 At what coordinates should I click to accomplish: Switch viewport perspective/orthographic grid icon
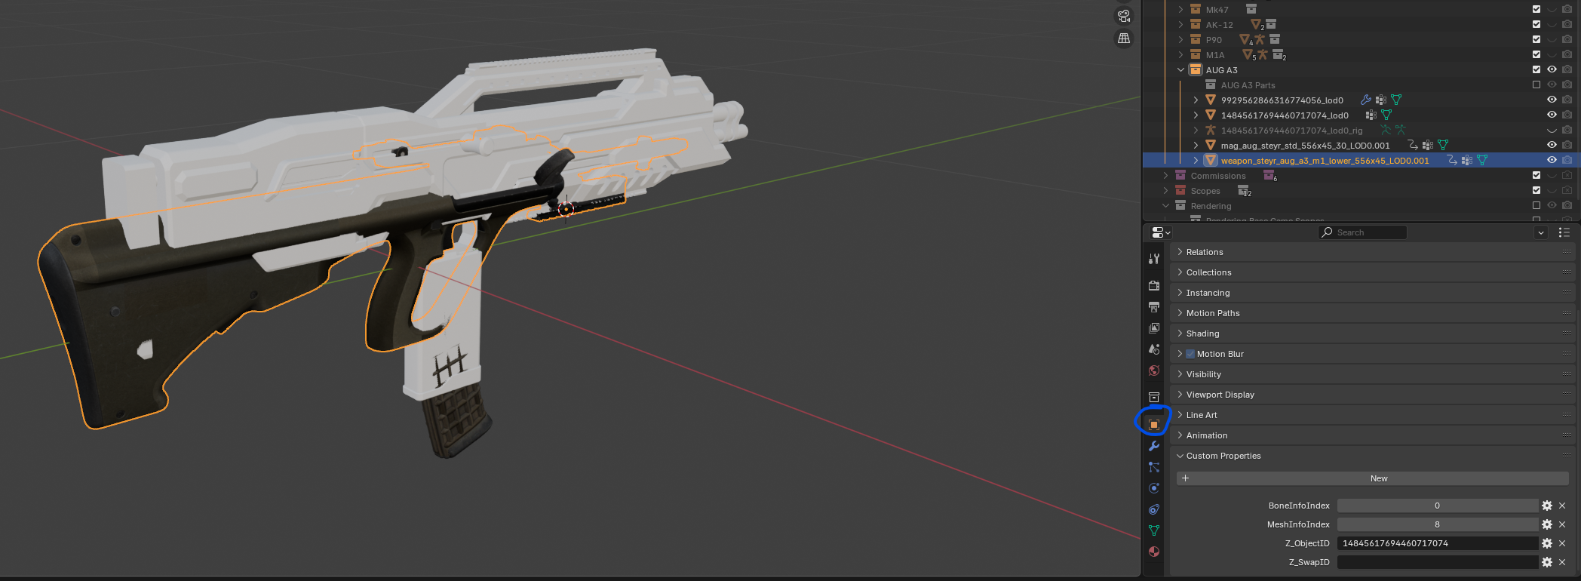tap(1124, 38)
